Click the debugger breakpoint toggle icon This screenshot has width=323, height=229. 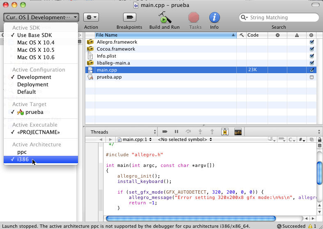[x=165, y=132]
